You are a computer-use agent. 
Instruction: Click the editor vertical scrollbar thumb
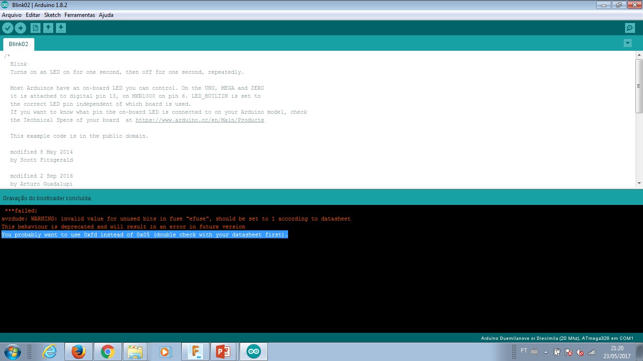pos(639,86)
